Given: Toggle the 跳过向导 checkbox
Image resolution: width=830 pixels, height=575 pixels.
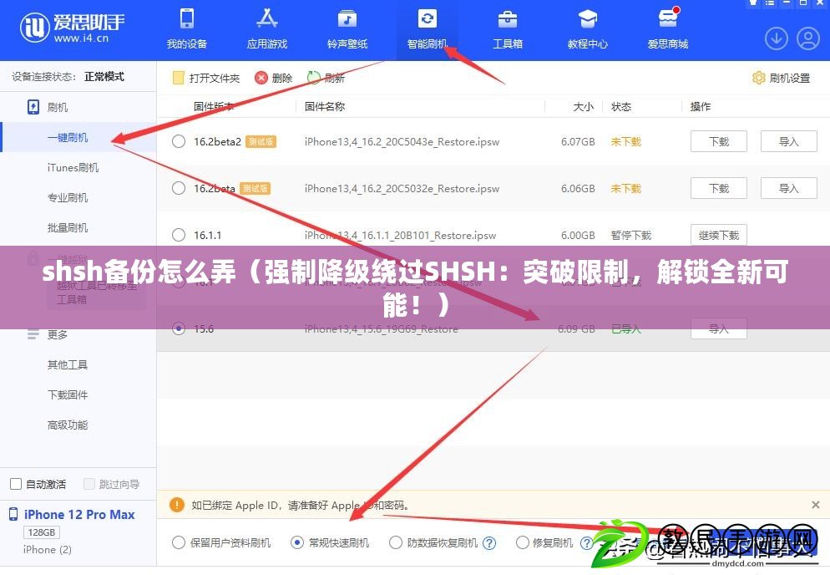Looking at the screenshot, I should (x=89, y=484).
